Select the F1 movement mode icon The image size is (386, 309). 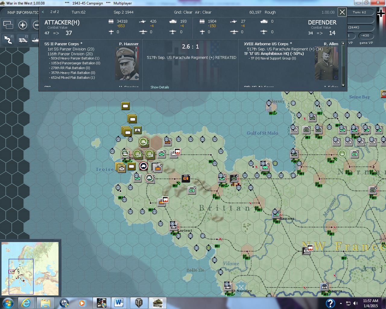tap(8, 40)
